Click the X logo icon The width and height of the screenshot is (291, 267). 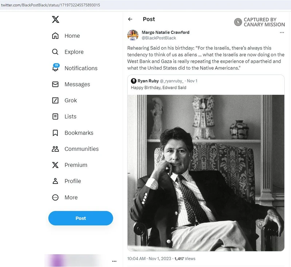point(55,20)
